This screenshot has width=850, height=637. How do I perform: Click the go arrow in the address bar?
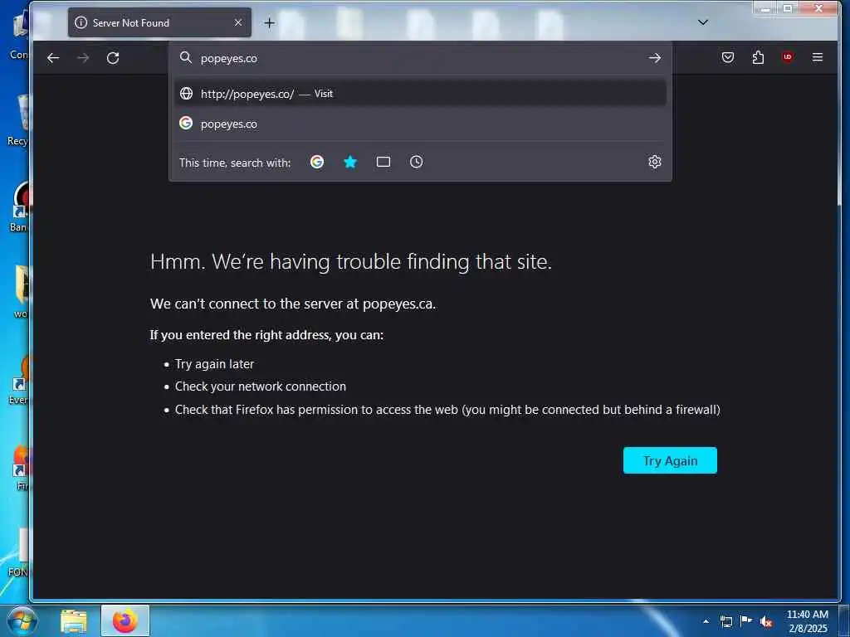click(655, 58)
